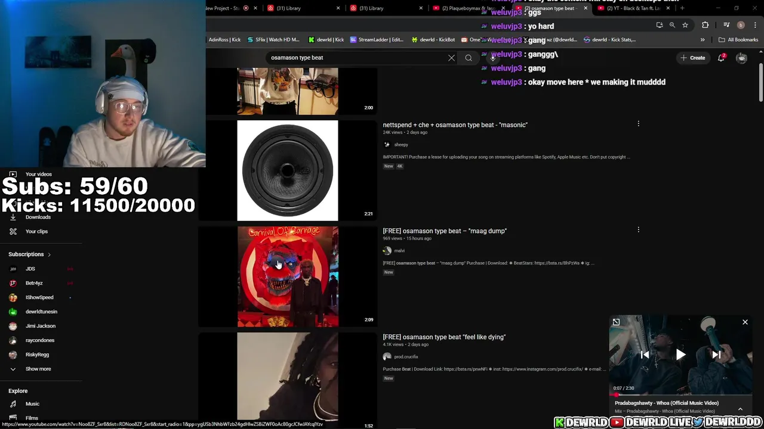Close the miniplayer
This screenshot has width=764, height=429.
coord(745,322)
